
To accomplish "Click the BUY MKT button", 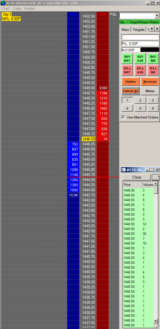I will pyautogui.click(x=127, y=59).
